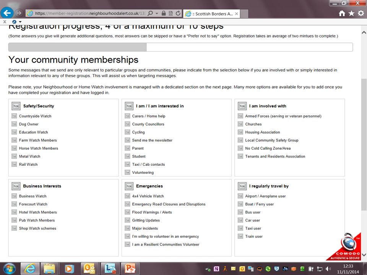The width and height of the screenshot is (367, 275).
Task: Tick the Dog Owner checkbox
Action: click(x=14, y=124)
